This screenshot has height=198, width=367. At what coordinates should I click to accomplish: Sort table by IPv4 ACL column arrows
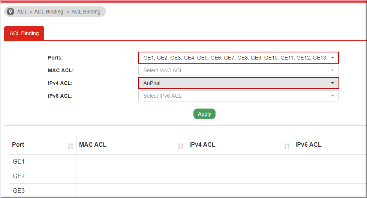(x=287, y=146)
